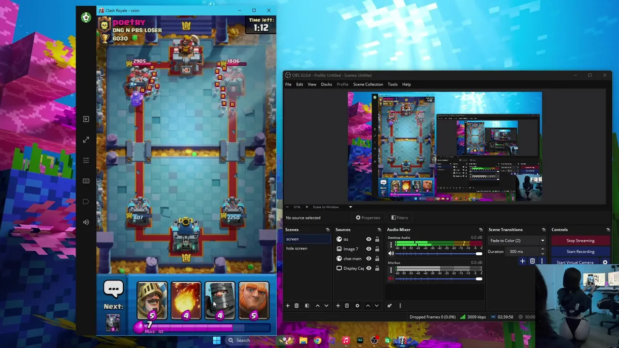
Task: Open Desktop Audio three-dot options
Action: coord(391,245)
